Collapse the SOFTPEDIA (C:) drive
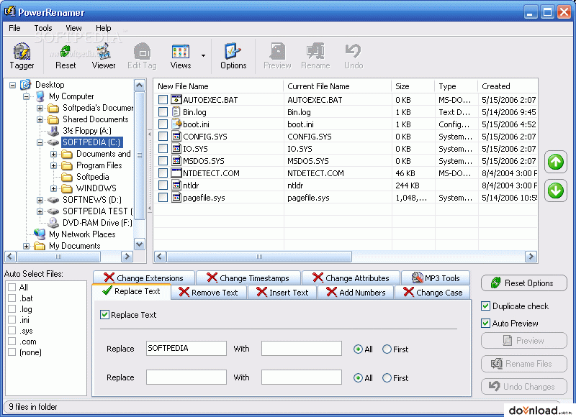 40,142
